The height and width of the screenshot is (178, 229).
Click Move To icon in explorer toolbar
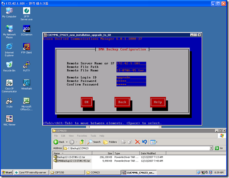[123, 142]
